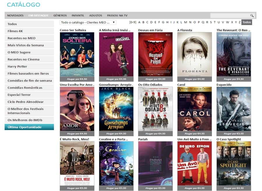Rent Deusas em Fúria for €4,00
This screenshot has height=191, width=262.
155,79
